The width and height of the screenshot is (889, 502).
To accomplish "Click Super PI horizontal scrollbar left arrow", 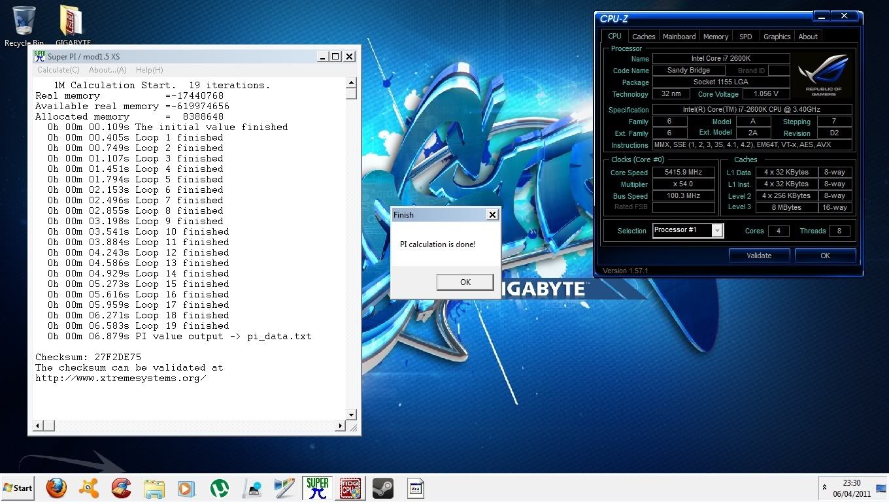I will [39, 426].
